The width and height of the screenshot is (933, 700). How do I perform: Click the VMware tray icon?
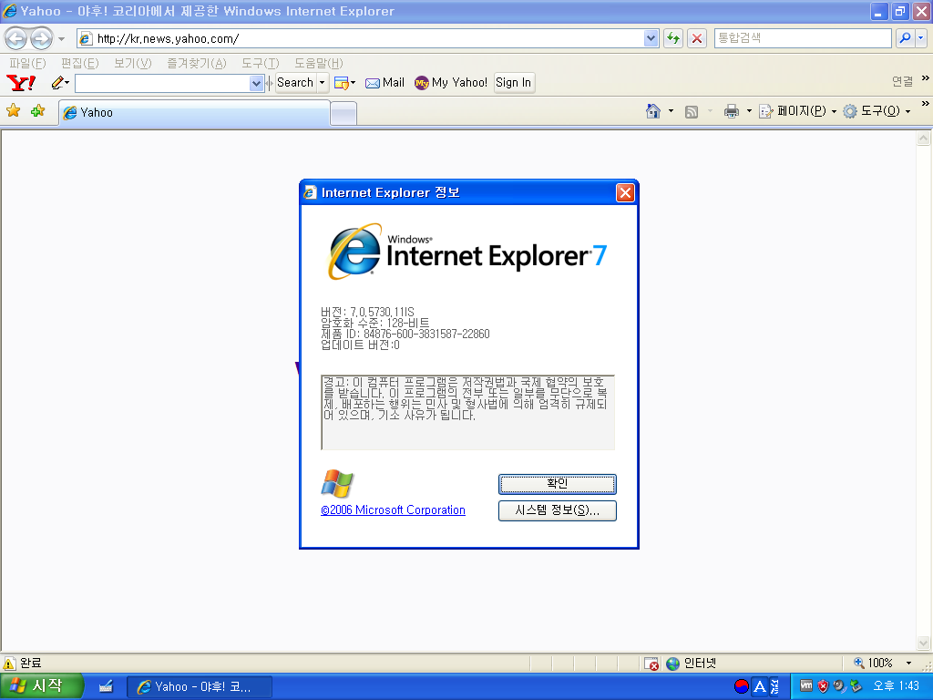pyautogui.click(x=805, y=685)
